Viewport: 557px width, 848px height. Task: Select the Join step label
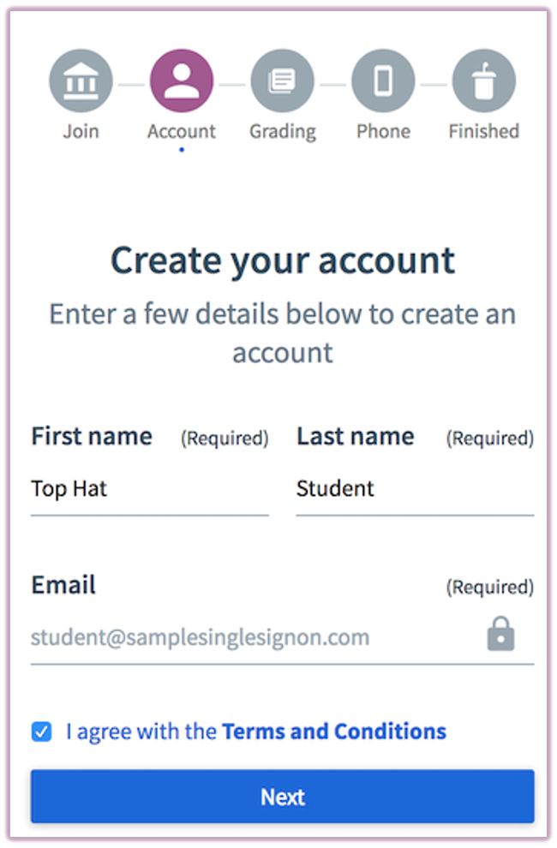[x=81, y=131]
